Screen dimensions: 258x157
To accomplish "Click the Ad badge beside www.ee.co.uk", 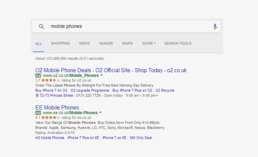I will click(x=38, y=113).
